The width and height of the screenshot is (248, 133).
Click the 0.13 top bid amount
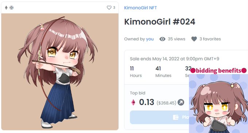point(147,102)
